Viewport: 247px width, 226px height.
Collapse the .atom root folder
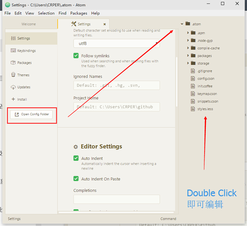click(182, 24)
